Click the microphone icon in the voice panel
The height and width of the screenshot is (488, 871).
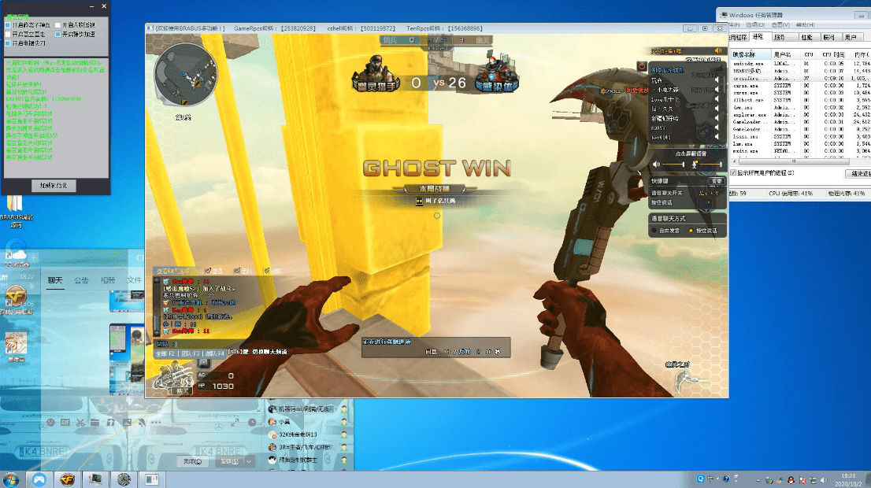(694, 165)
